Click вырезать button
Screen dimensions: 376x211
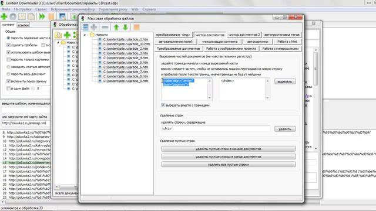tap(285, 81)
